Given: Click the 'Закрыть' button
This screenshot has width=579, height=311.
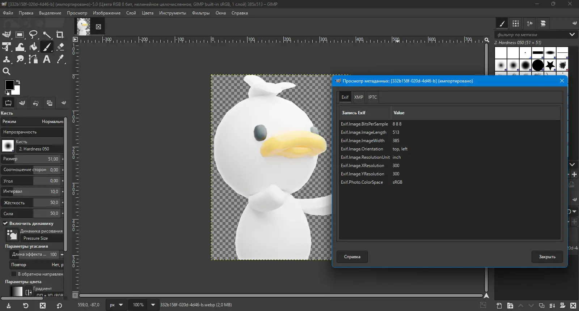Looking at the screenshot, I should click(x=547, y=257).
